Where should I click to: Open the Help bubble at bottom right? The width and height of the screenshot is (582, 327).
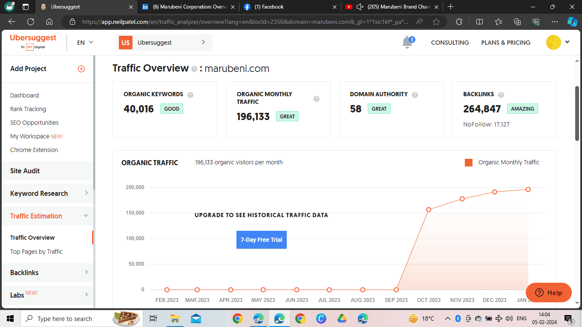[548, 293]
